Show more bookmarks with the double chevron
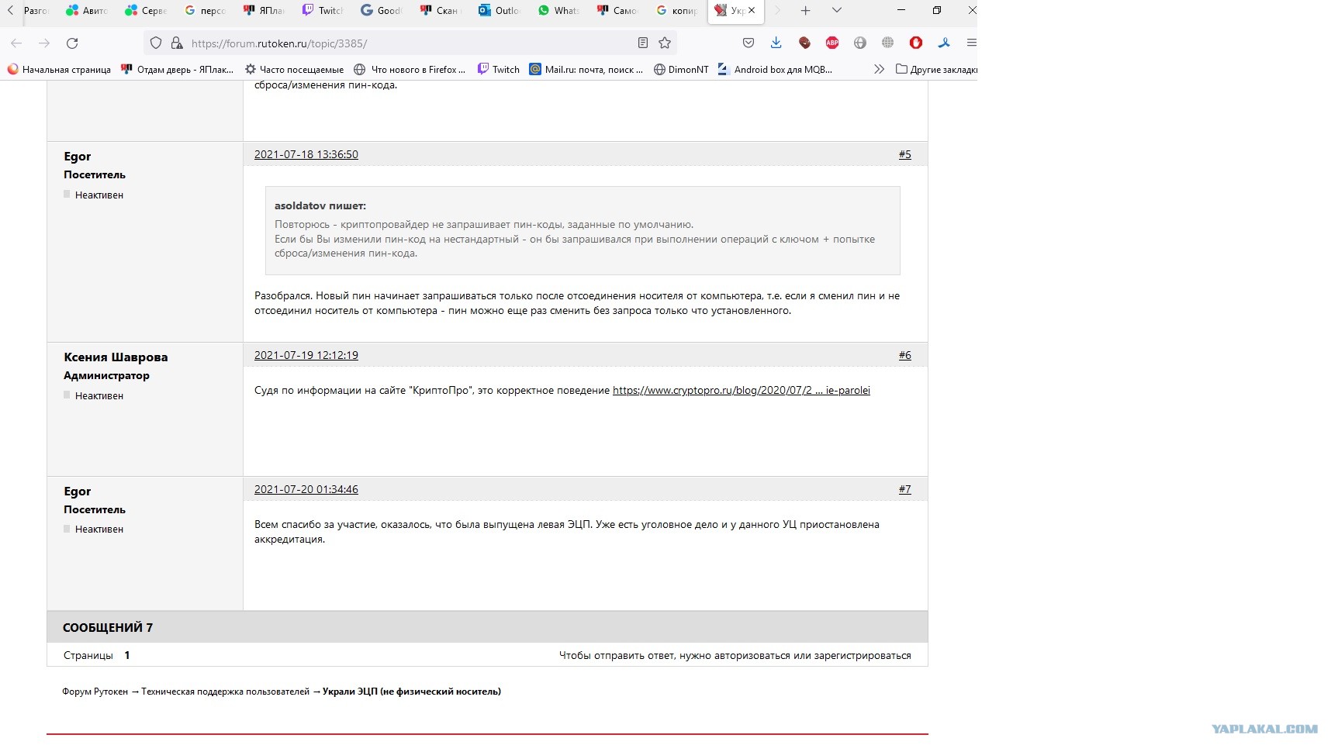Screen dimensions: 1338x752 [879, 70]
